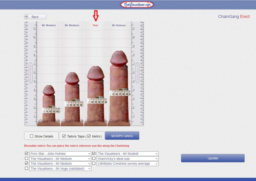
Task: Click the Mr Modest column header
Action: 49,25
